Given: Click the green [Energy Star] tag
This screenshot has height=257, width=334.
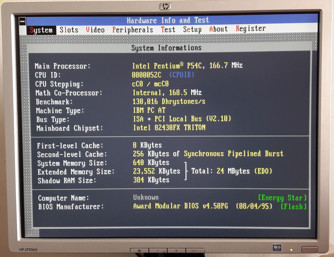Looking at the screenshot, I should (x=282, y=198).
